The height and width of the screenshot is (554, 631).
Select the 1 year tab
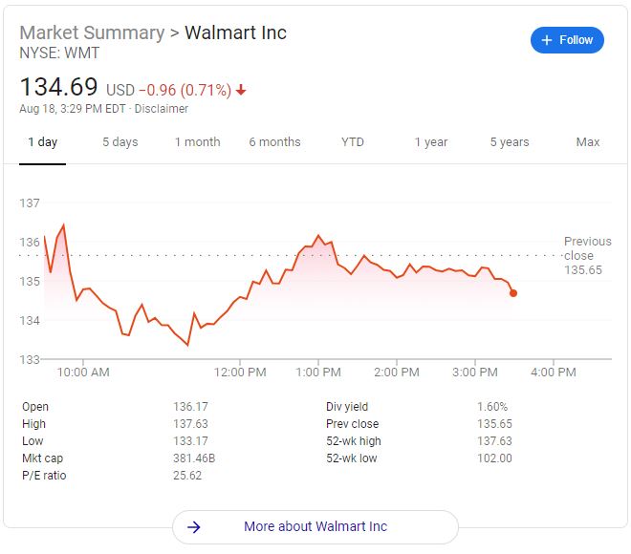pyautogui.click(x=431, y=142)
